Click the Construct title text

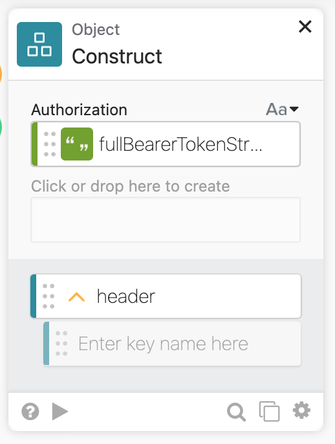point(117,56)
